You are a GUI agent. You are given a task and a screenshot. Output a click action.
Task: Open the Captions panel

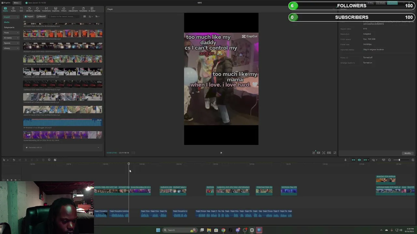point(56,9)
